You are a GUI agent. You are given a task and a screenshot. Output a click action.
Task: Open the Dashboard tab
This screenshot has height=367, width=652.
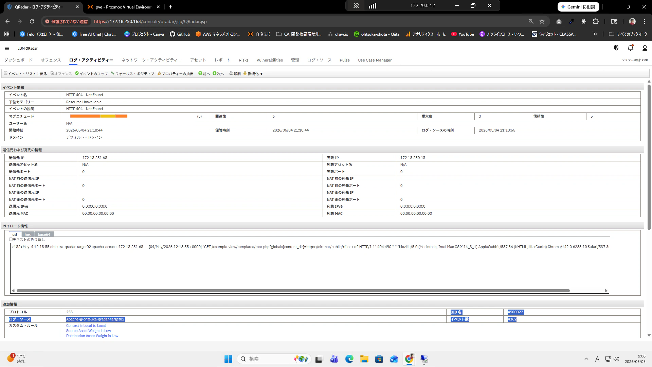pyautogui.click(x=18, y=60)
